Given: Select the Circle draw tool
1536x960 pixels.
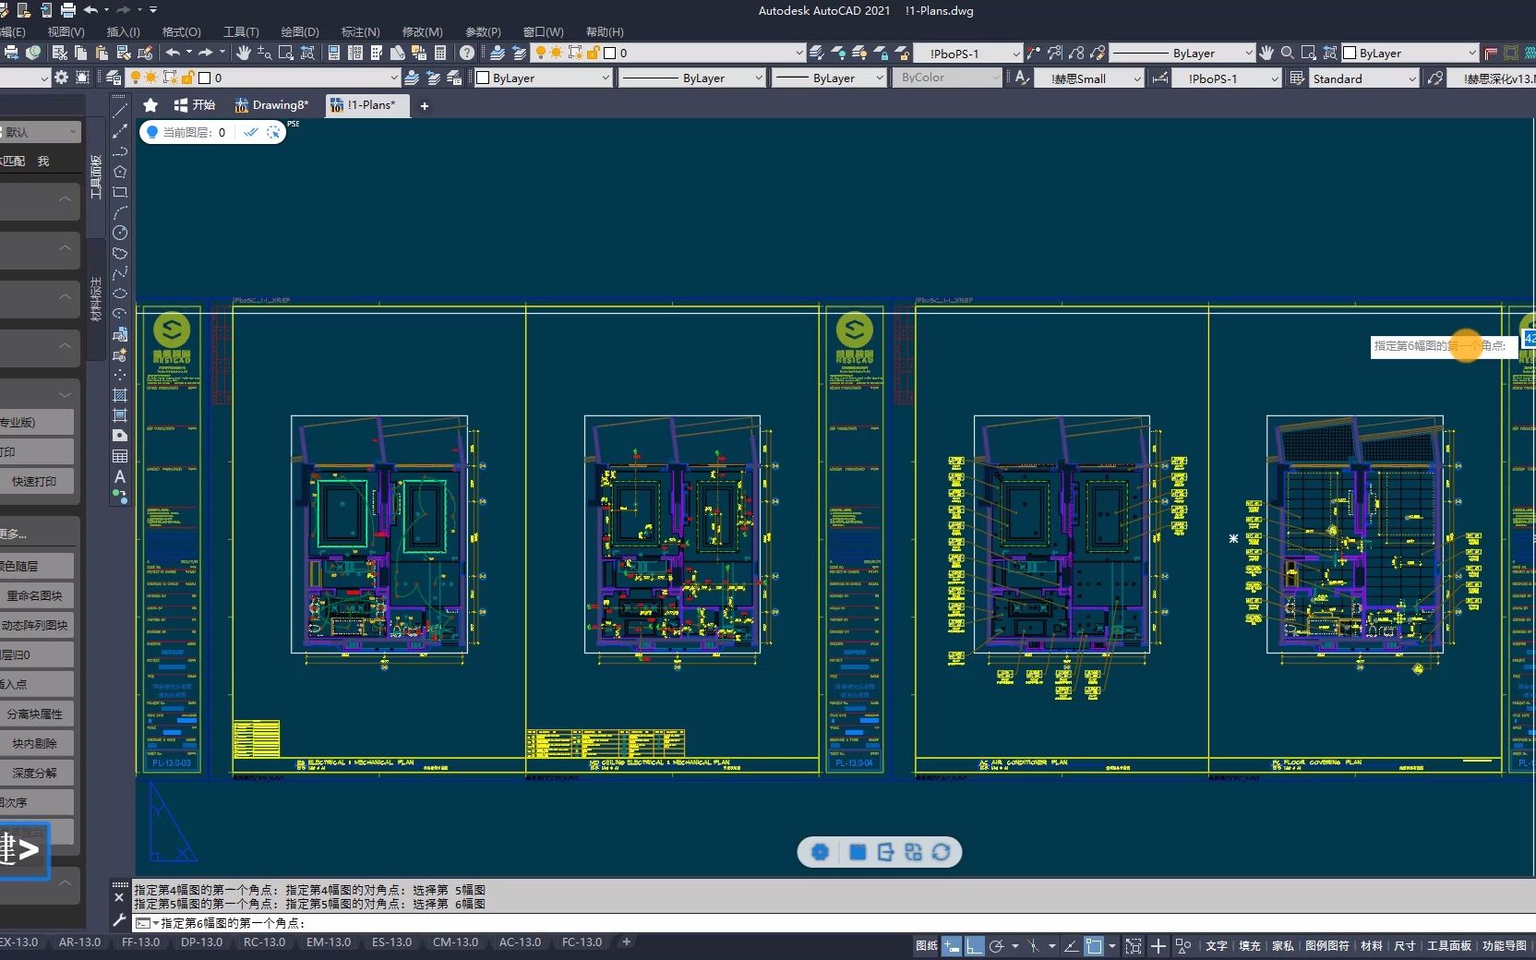Looking at the screenshot, I should 120,233.
